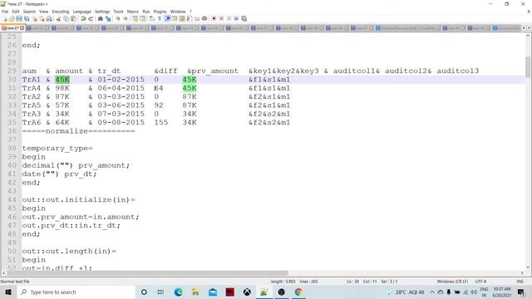Close the 'new 27' tab
Image resolution: width=532 pixels, height=299 pixels.
click(x=22, y=28)
